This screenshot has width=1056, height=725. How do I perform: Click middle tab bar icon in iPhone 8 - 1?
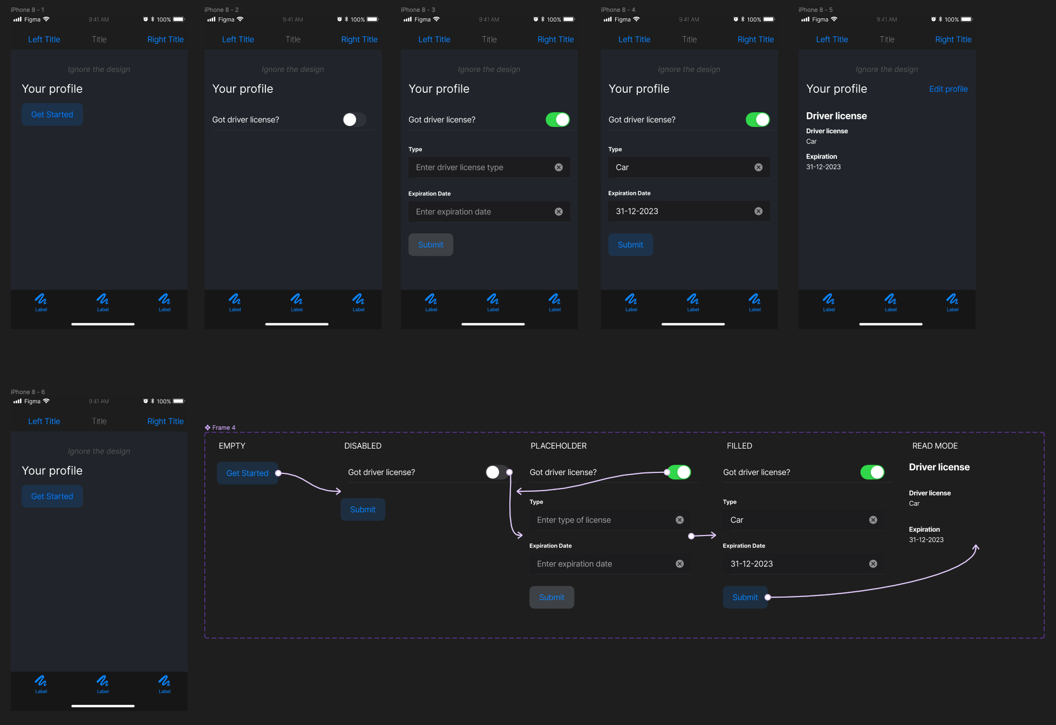tap(103, 299)
